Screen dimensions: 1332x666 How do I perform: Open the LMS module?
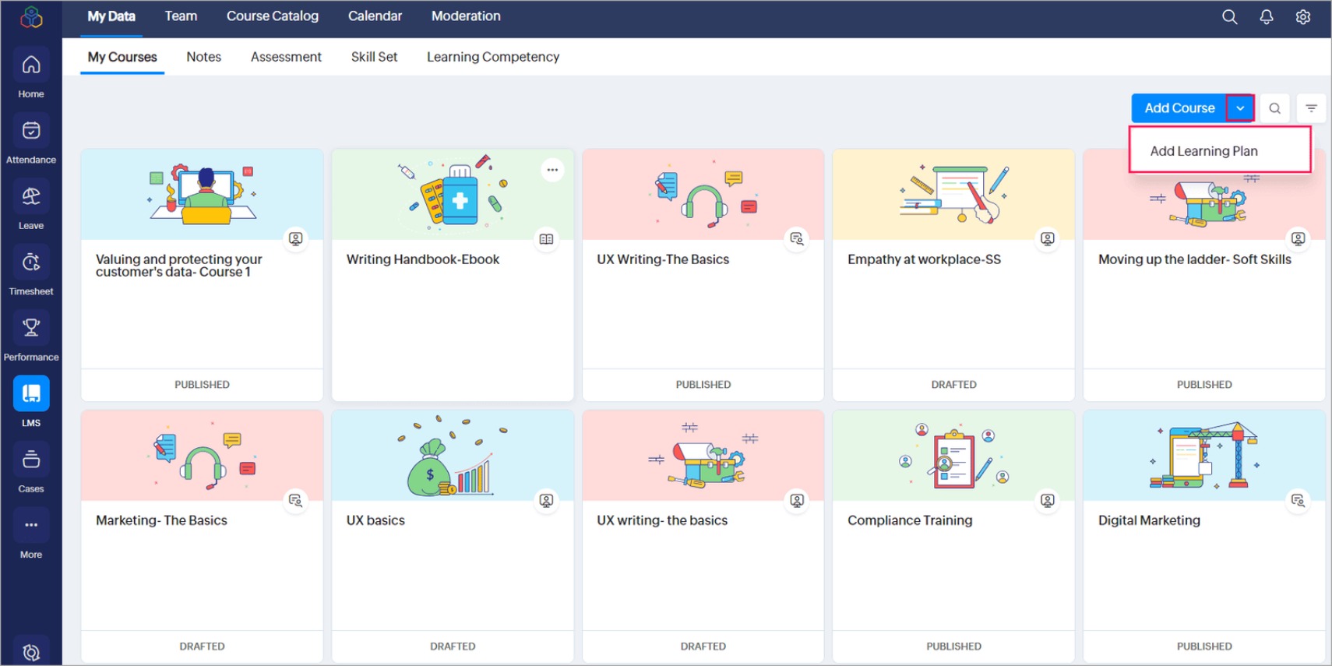31,403
